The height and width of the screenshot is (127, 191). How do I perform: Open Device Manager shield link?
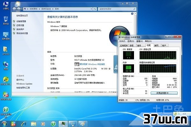coord(21,21)
